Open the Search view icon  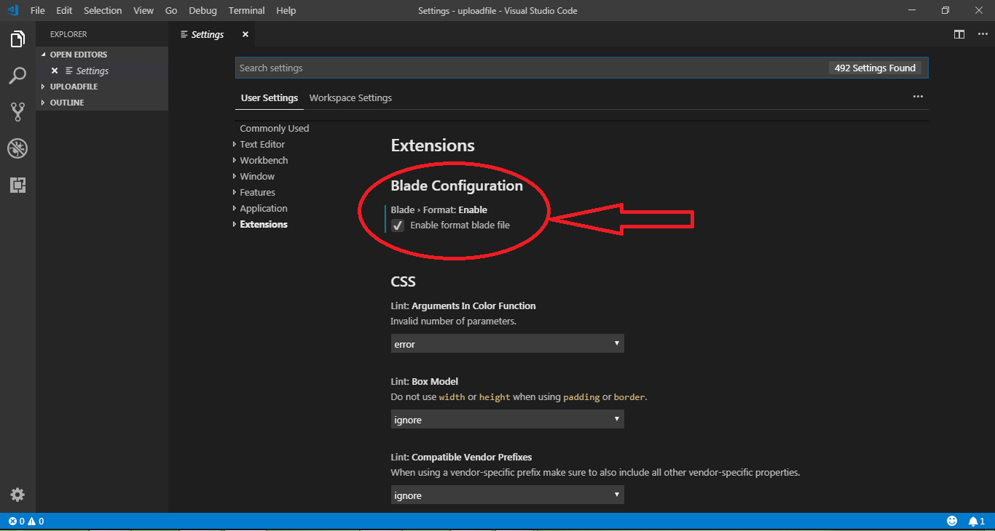17,76
